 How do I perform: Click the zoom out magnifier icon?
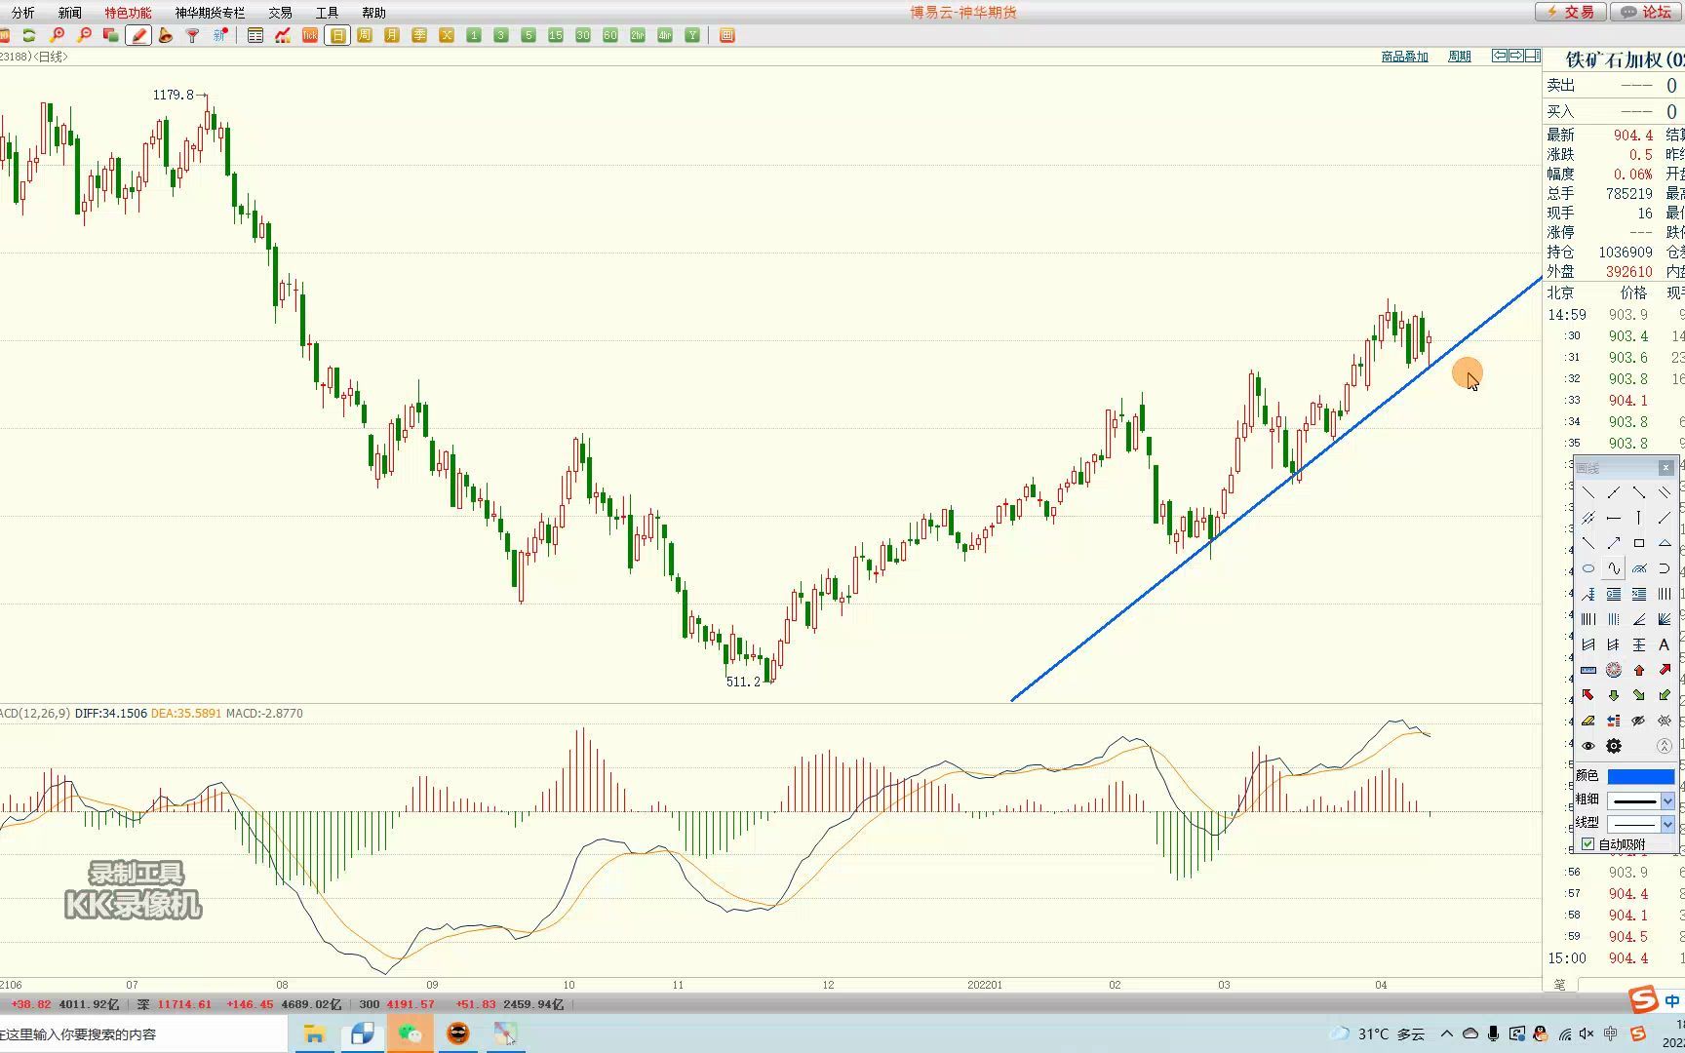[x=84, y=35]
